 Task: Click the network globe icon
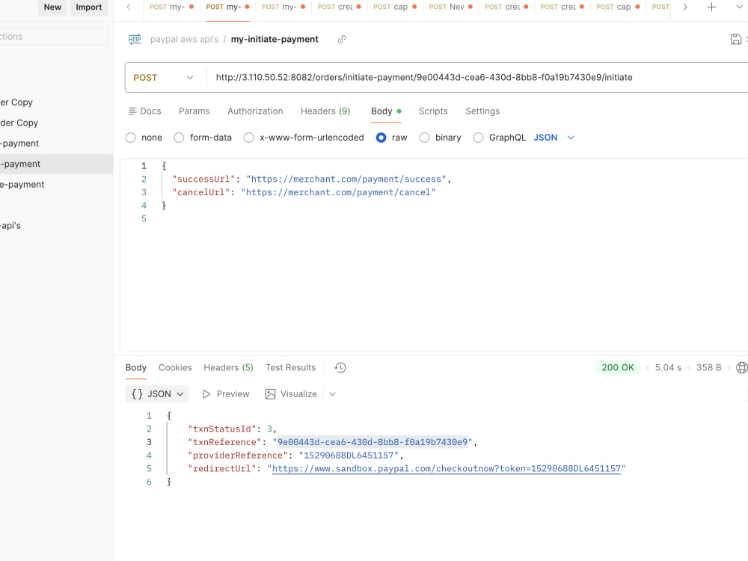point(742,367)
